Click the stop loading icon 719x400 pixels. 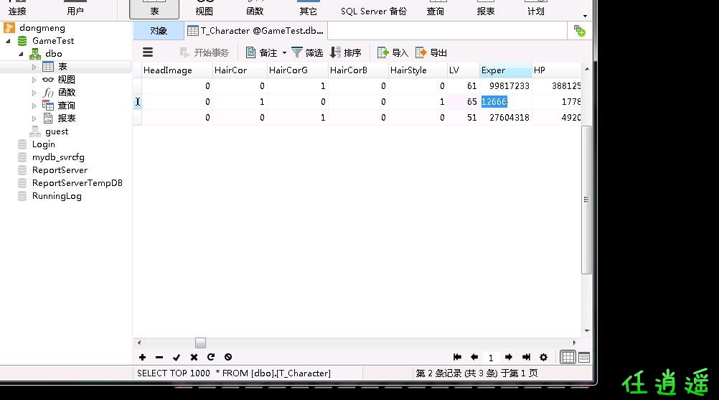tap(228, 357)
